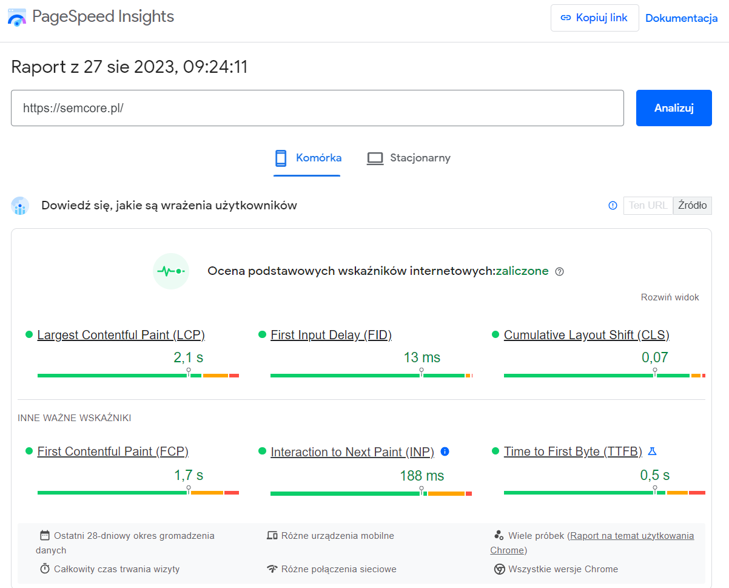Click the Chrome icon beside Wszystkie wersje Chrome
Viewport: 729px width, 588px height.
pyautogui.click(x=499, y=569)
